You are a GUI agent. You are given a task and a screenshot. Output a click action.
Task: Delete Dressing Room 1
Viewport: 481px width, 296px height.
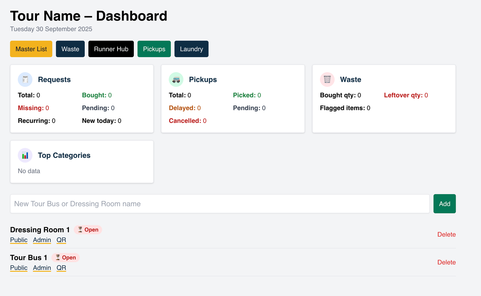click(446, 234)
